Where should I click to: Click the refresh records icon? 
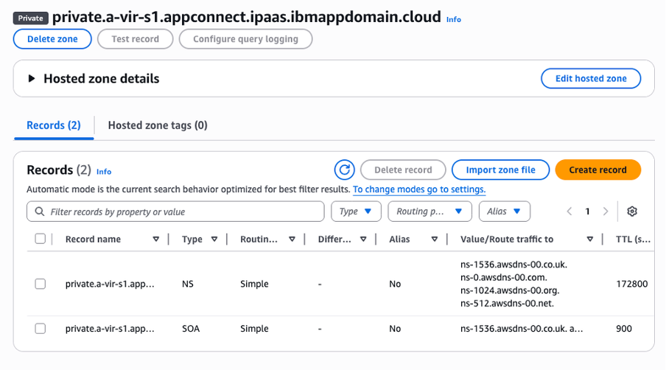345,170
